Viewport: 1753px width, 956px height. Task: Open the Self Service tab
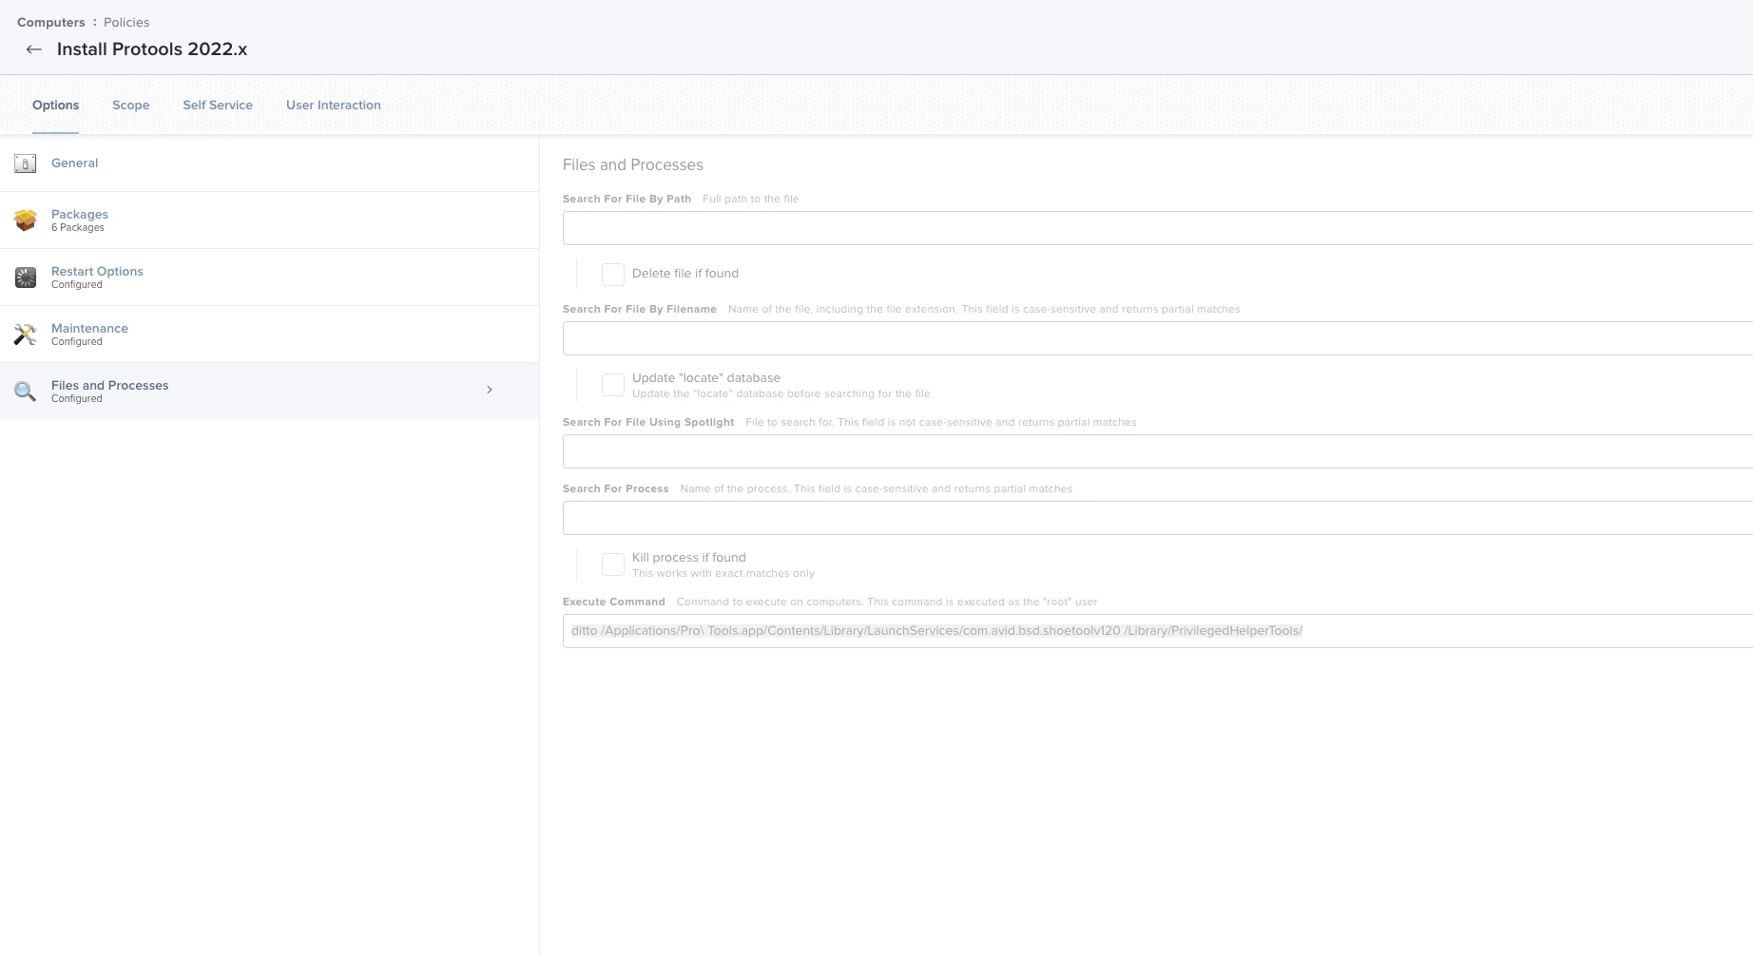(218, 105)
